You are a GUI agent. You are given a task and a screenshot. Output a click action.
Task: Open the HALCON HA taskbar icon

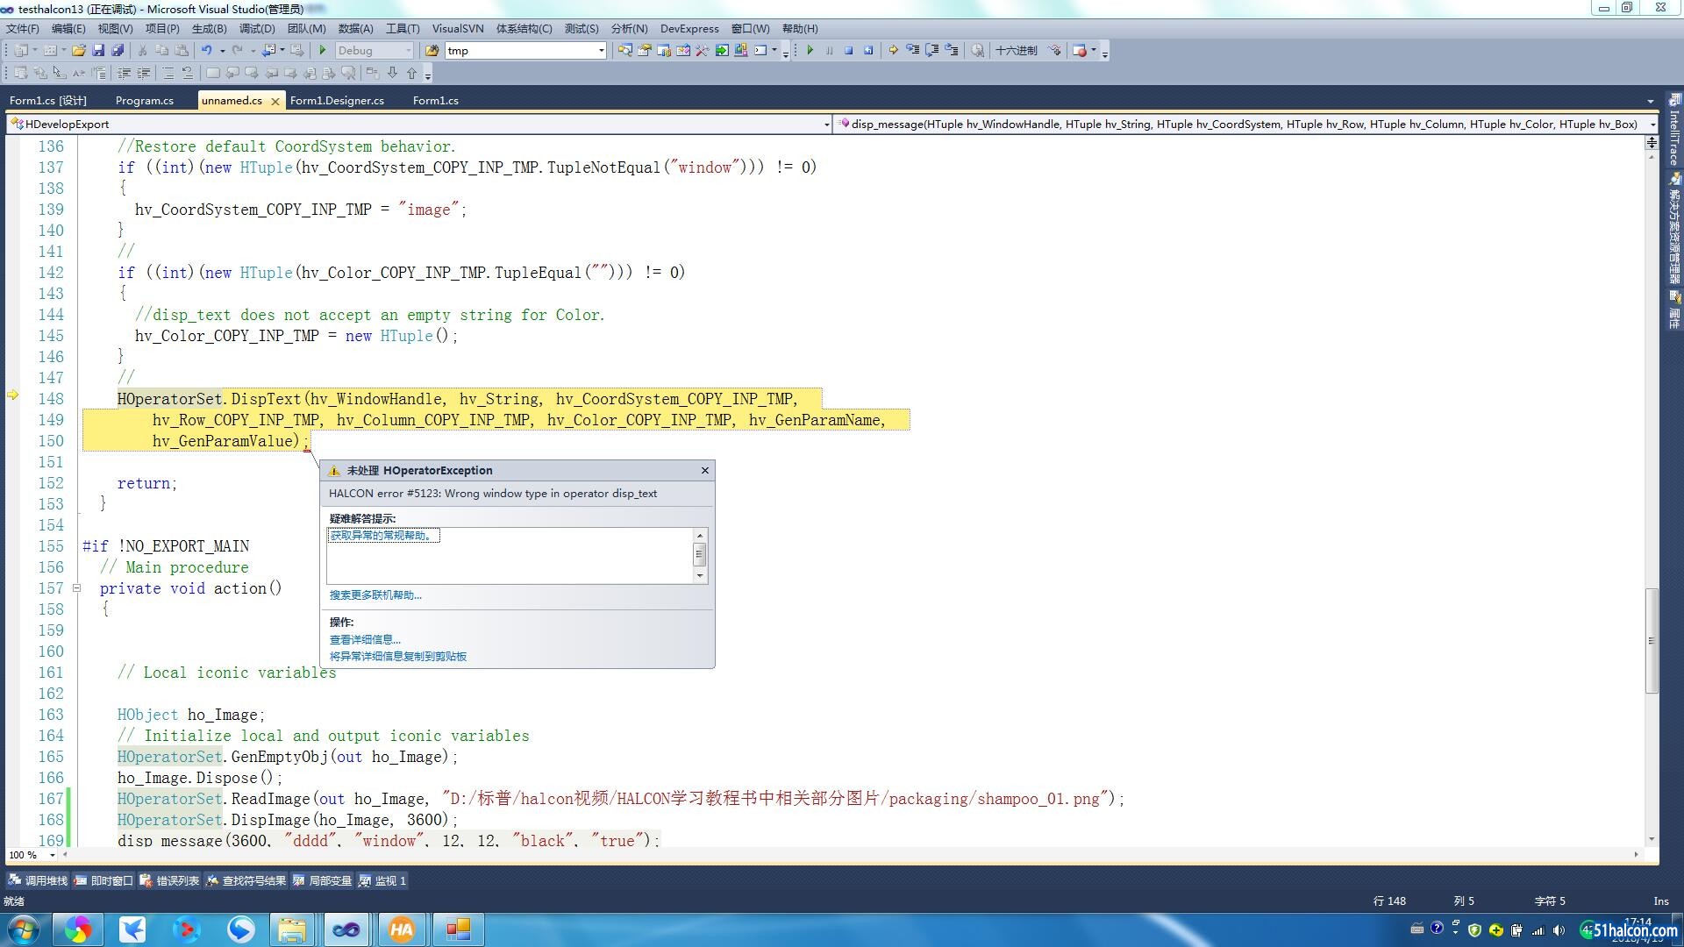[x=402, y=929]
